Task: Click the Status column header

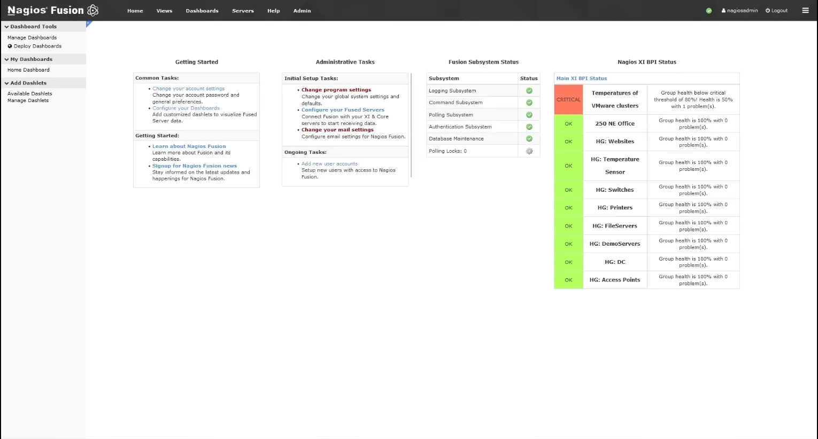Action: pyautogui.click(x=529, y=79)
